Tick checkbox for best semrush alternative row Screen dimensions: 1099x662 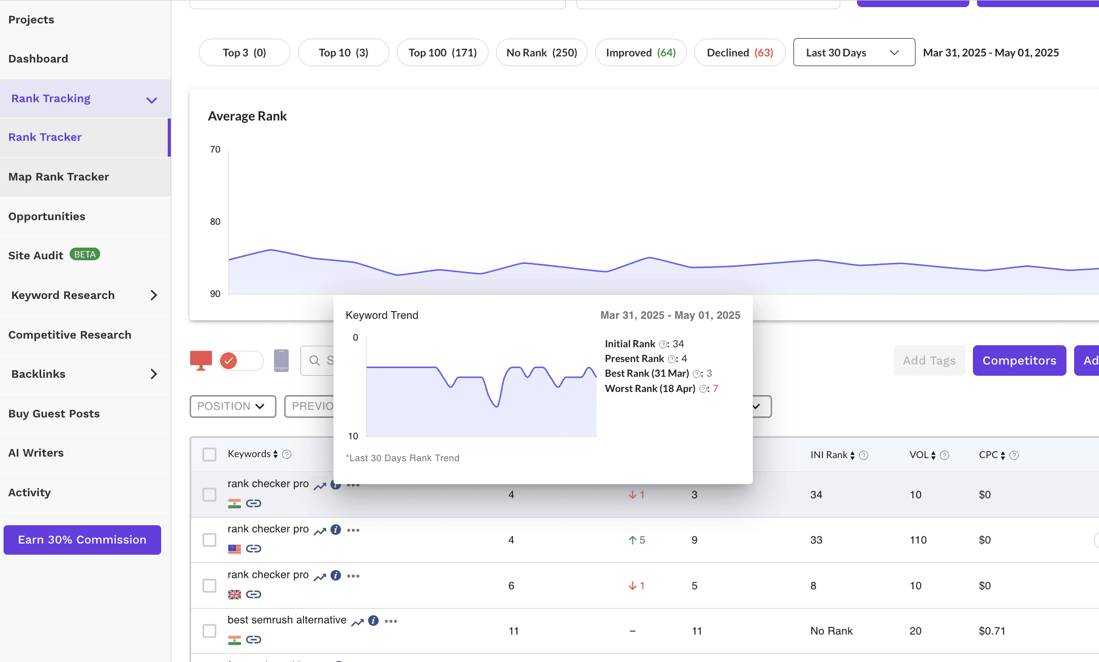209,631
